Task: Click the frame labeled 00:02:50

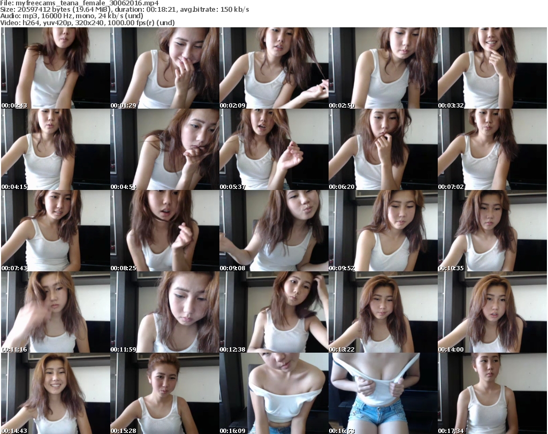Action: [383, 68]
